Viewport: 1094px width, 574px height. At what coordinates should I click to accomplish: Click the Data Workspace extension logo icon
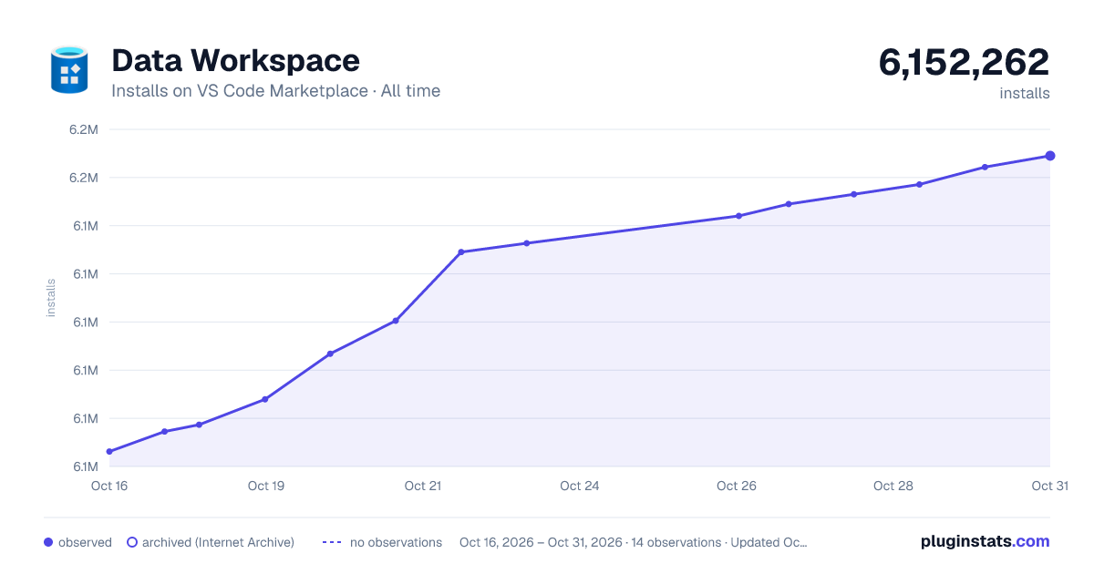(69, 70)
